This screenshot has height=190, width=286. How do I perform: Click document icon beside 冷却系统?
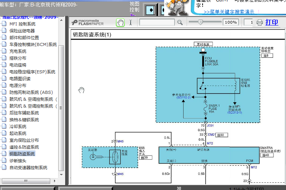point(4,126)
